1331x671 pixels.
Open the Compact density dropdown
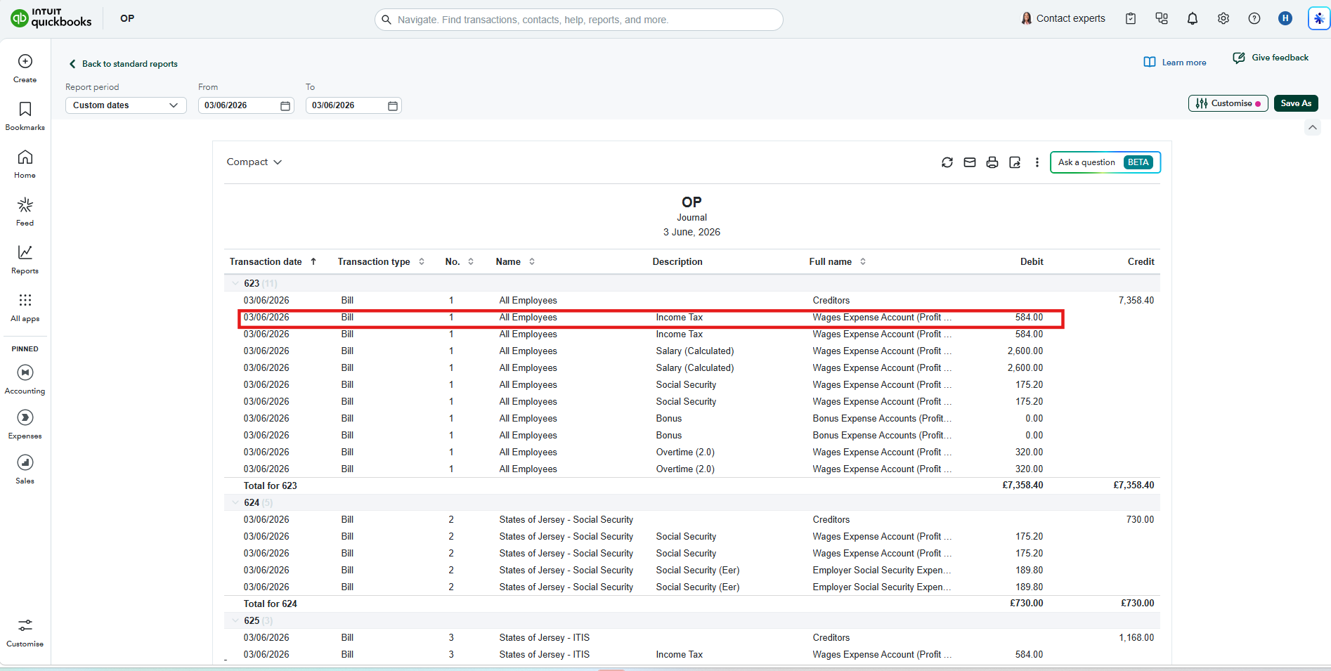[x=254, y=162]
